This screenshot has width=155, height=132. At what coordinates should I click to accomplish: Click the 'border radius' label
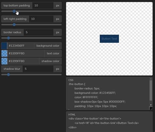tap(12, 32)
